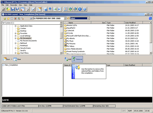Click the Remove button
This screenshot has width=153, height=113.
point(78,59)
